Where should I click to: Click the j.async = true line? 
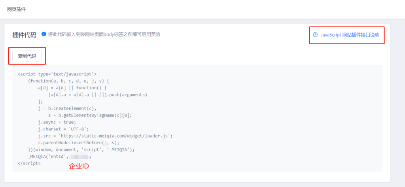click(57, 122)
